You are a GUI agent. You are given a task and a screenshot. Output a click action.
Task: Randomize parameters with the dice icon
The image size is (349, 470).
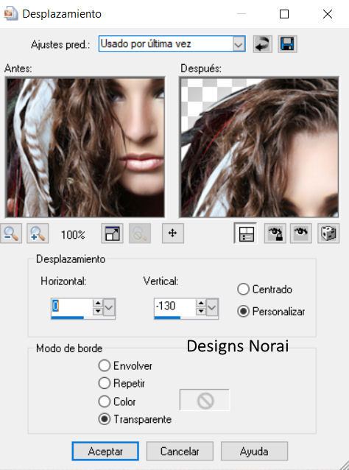point(328,234)
